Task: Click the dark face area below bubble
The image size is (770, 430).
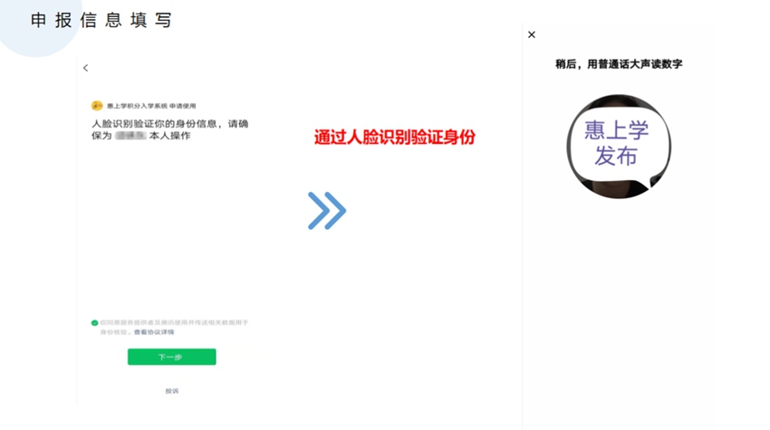Action: click(x=620, y=189)
